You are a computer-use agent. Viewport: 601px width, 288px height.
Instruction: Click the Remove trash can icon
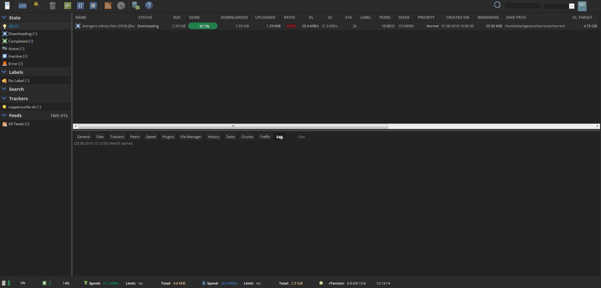(x=53, y=6)
